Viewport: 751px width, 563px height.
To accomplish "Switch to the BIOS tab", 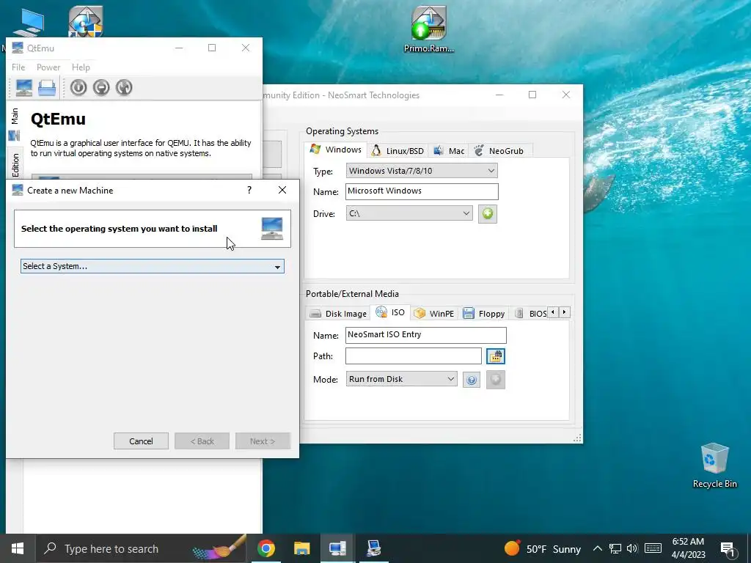I will click(530, 314).
